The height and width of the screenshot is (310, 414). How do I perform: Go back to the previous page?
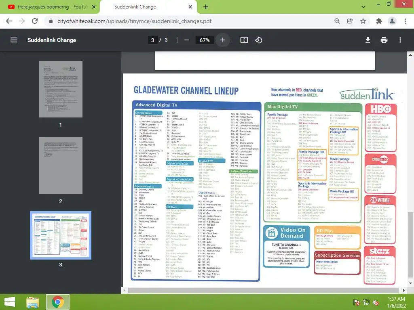[9, 21]
